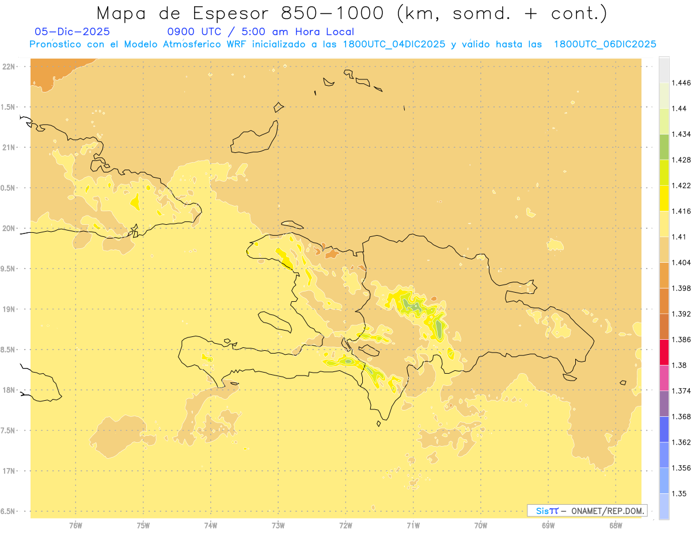
Task: Click the colorbar value 1.422
Action: (x=682, y=185)
